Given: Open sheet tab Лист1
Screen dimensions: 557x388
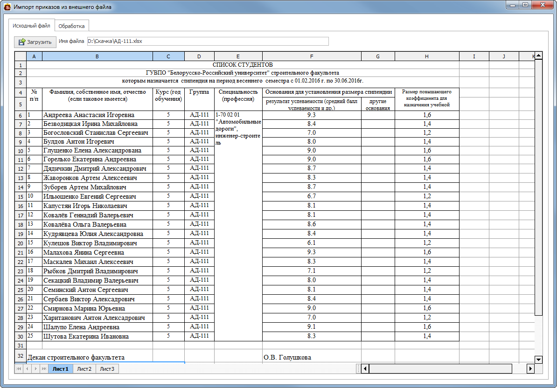Looking at the screenshot, I should (60, 369).
